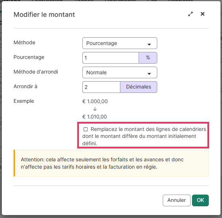
Task: Open the Méthode dropdown showing Pourcentage
Action: point(120,43)
